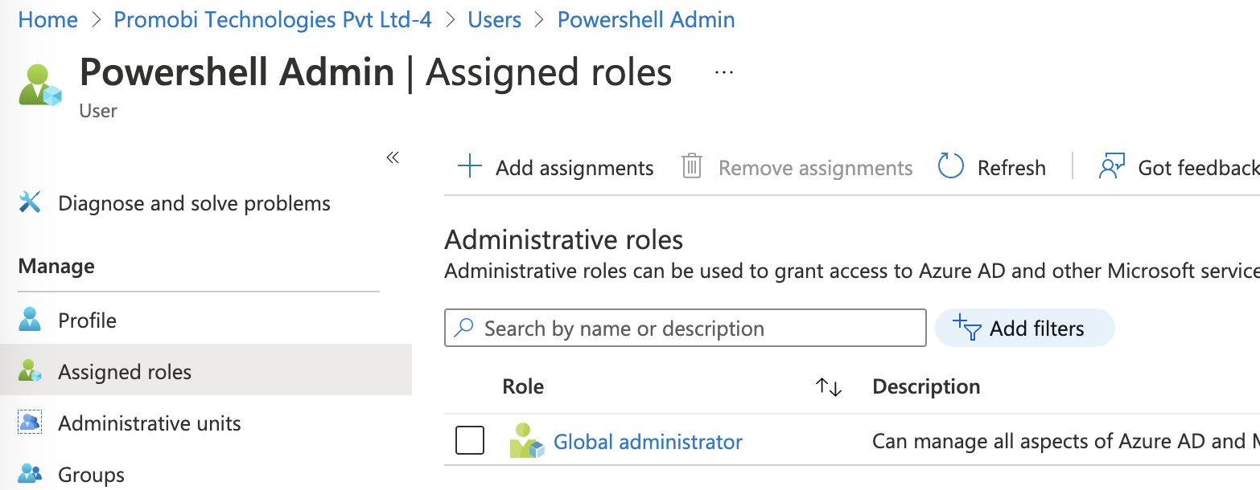1260x490 pixels.
Task: Click the Groups people icon
Action: click(30, 474)
